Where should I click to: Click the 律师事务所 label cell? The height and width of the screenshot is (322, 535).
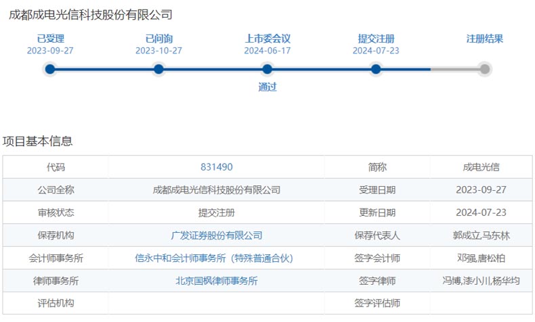(56, 281)
